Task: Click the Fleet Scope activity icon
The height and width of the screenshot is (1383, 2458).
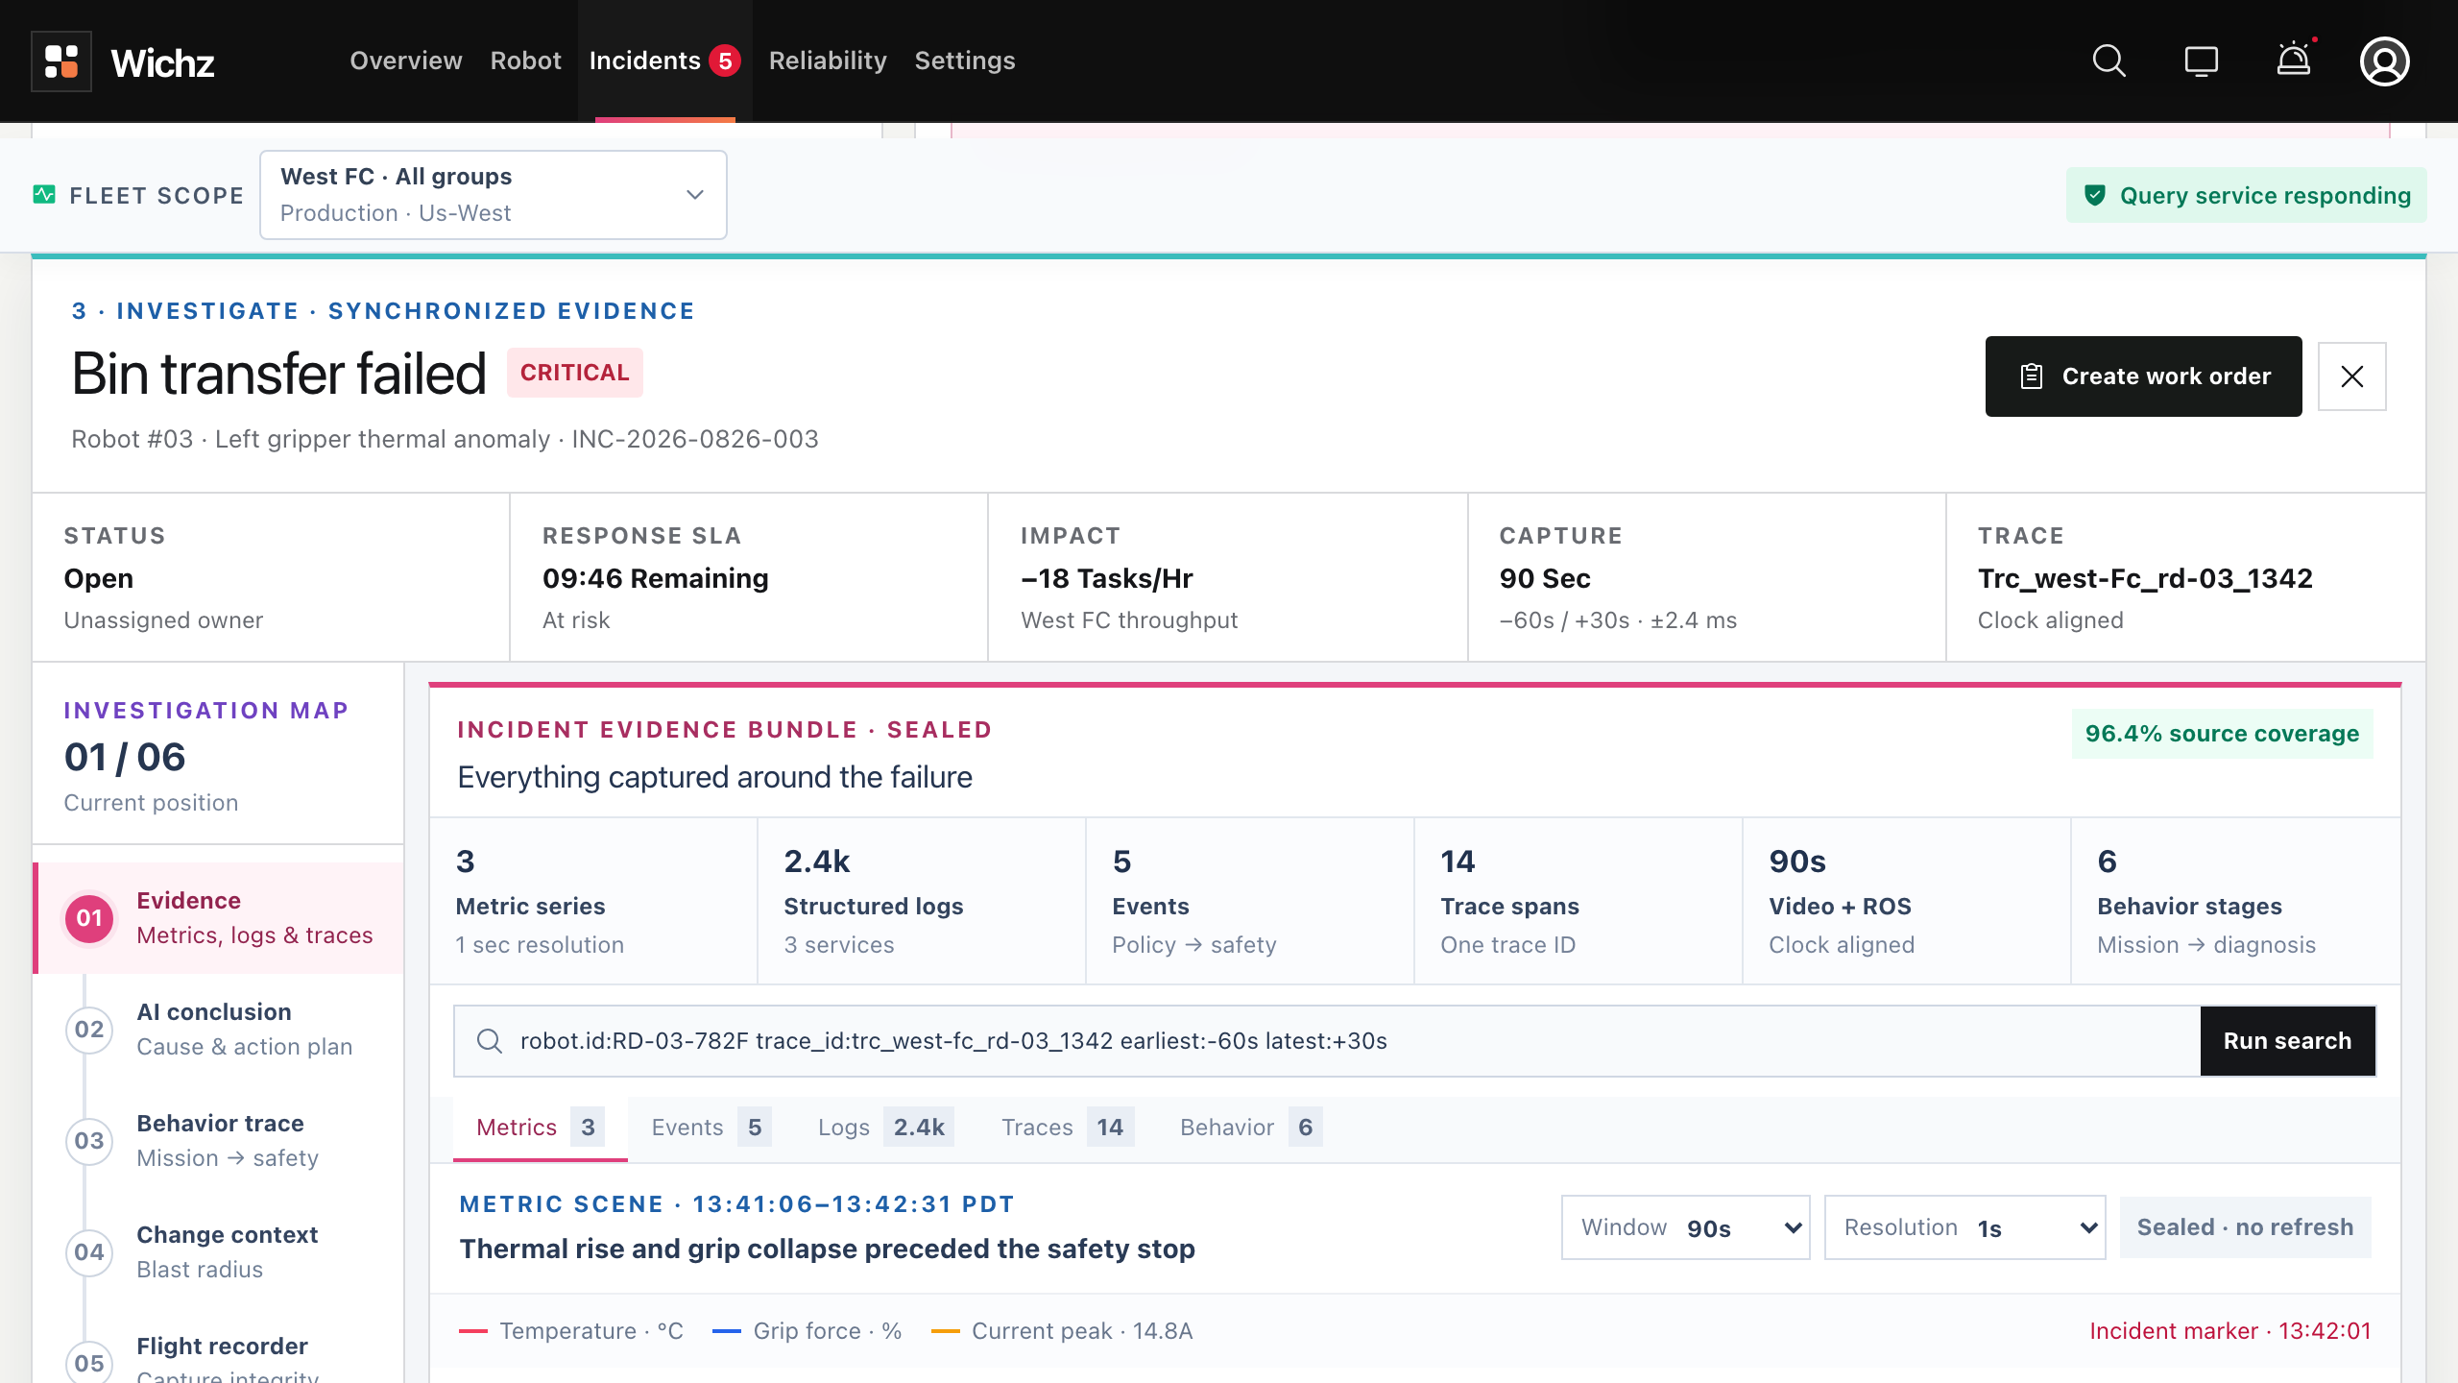Action: coord(44,195)
